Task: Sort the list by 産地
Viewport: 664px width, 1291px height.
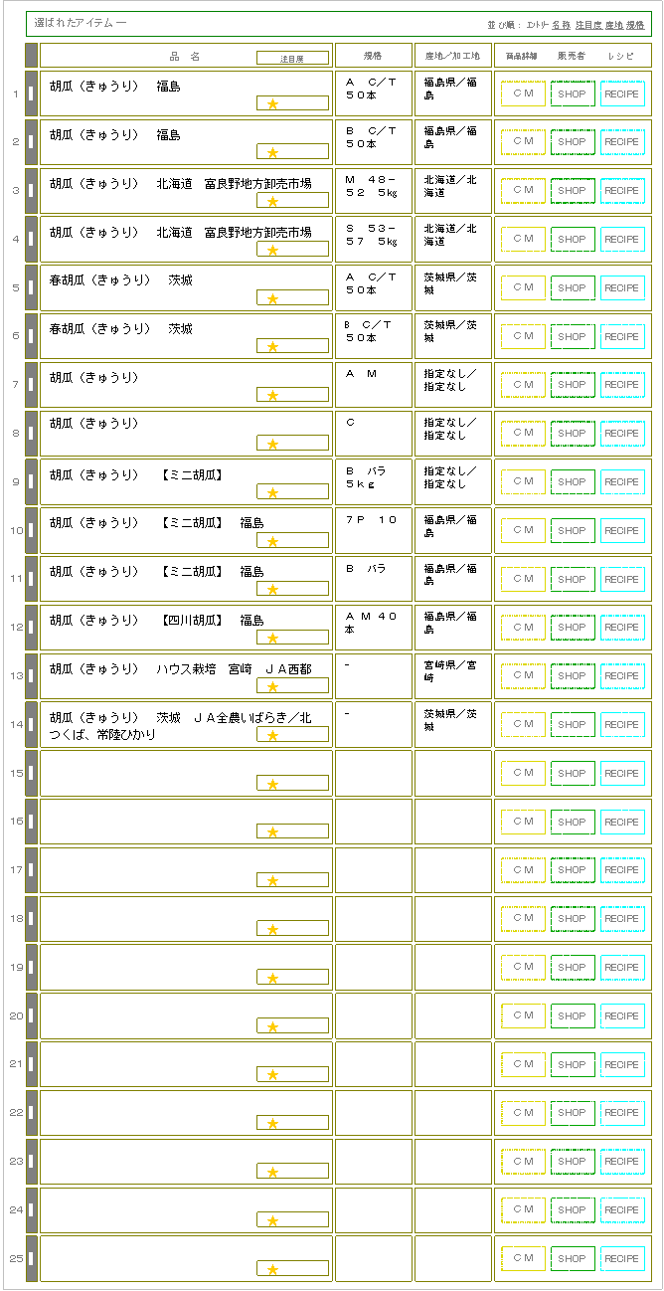Action: point(614,24)
